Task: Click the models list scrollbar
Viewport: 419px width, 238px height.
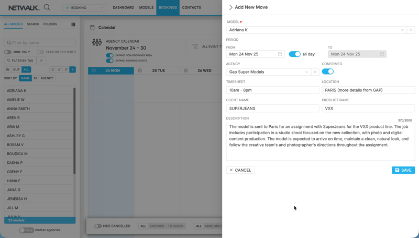Action: pyautogui.click(x=74, y=130)
